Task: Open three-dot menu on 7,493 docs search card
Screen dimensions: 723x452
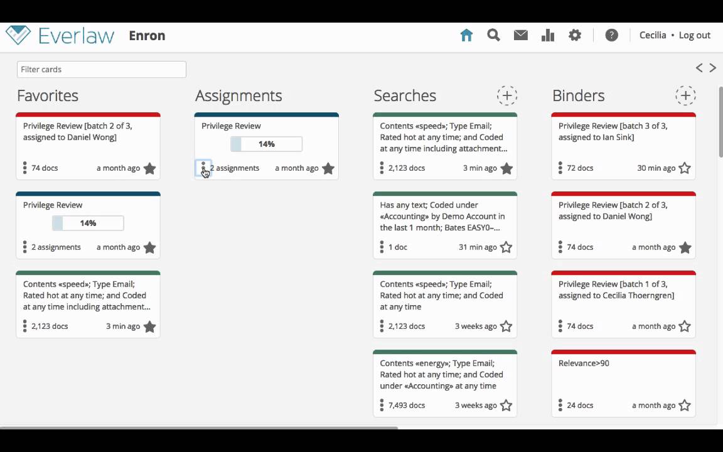Action: coord(382,406)
